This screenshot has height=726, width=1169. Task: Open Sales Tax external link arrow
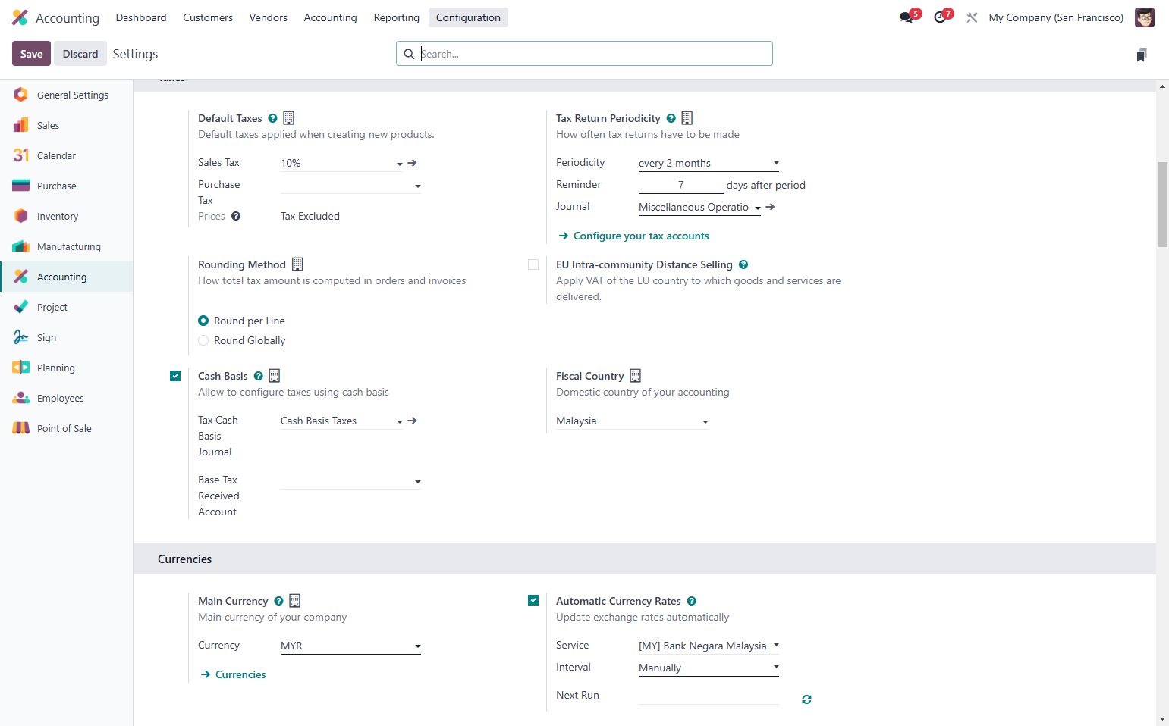(x=413, y=163)
